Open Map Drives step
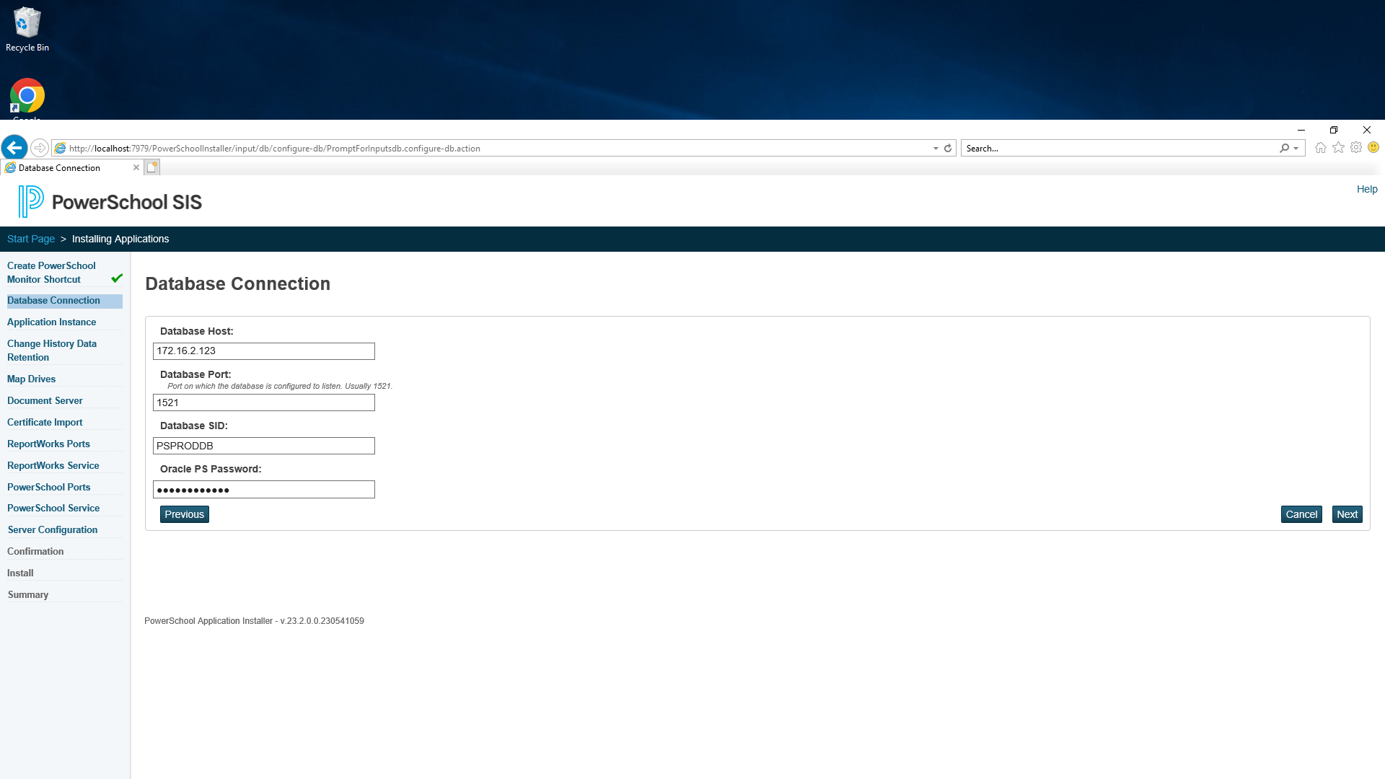The width and height of the screenshot is (1385, 779). click(x=31, y=379)
